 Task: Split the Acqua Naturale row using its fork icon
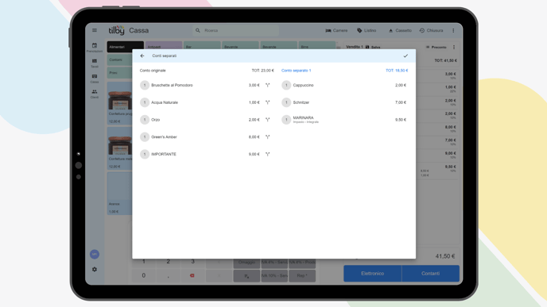tap(268, 102)
